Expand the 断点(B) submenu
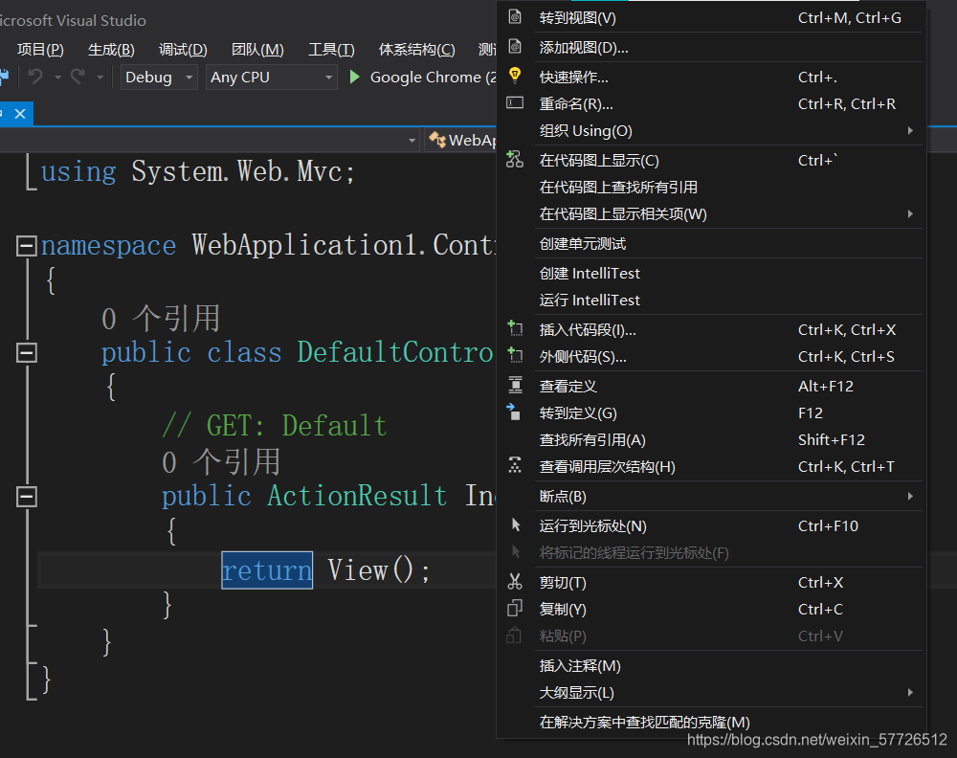Viewport: 957px width, 758px height. pos(909,496)
